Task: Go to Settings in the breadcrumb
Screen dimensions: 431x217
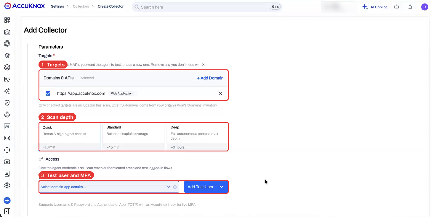Action: pyautogui.click(x=57, y=6)
